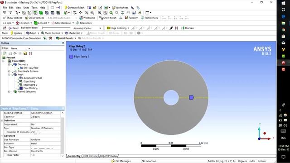
Task: Toggle Close Vertices
Action: (x=34, y=18)
